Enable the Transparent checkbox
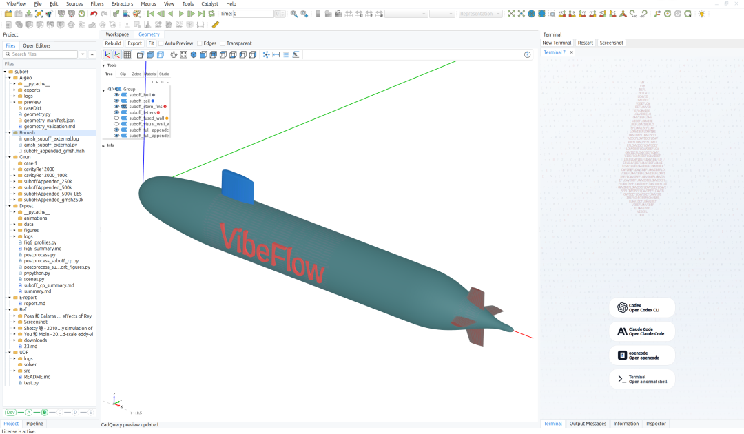The image size is (744, 434). (223, 43)
